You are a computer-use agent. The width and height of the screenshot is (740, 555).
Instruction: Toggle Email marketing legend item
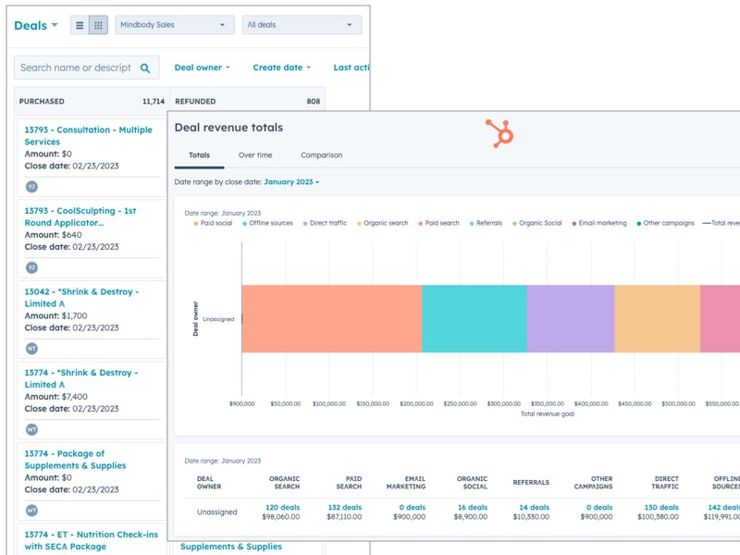click(599, 223)
